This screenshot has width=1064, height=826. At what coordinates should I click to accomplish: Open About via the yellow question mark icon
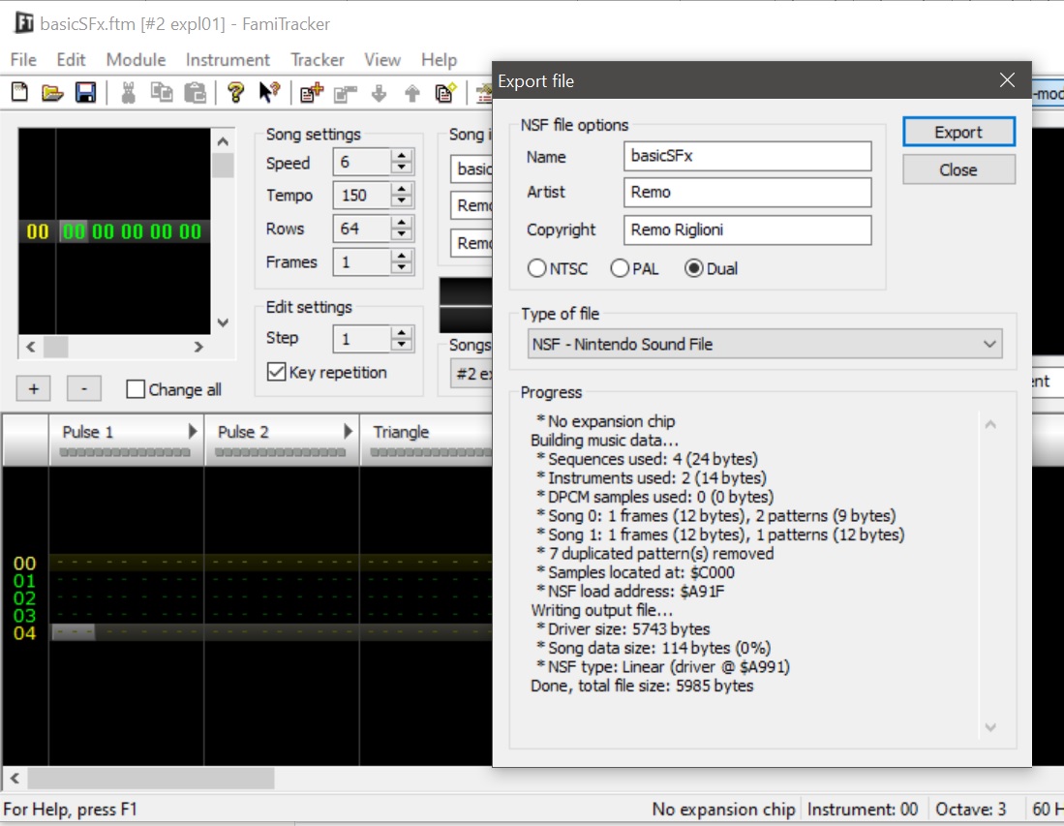coord(235,92)
